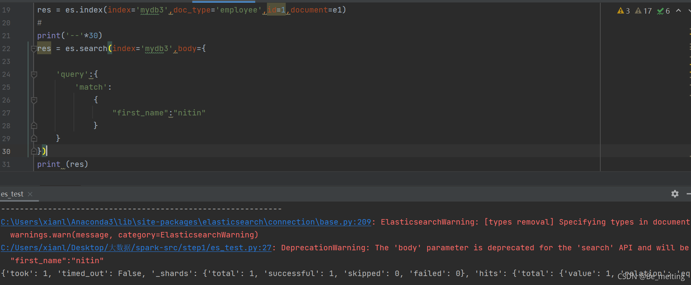This screenshot has width=691, height=285.
Task: Click line number 22 in gutter
Action: pos(6,49)
